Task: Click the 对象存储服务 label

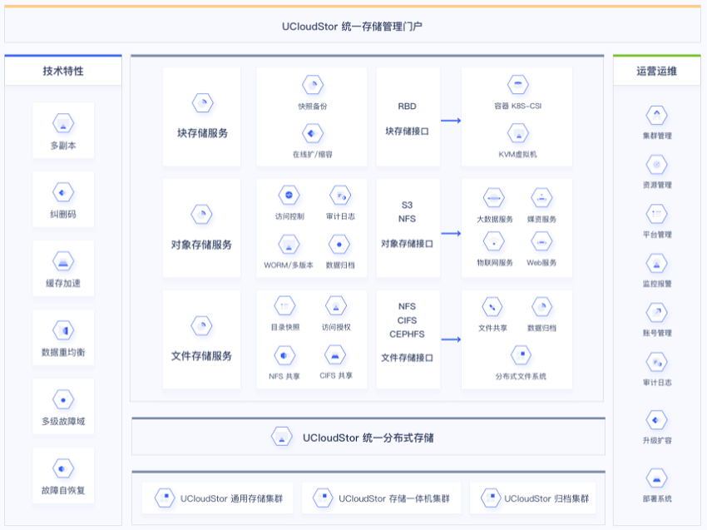Action: click(x=201, y=245)
